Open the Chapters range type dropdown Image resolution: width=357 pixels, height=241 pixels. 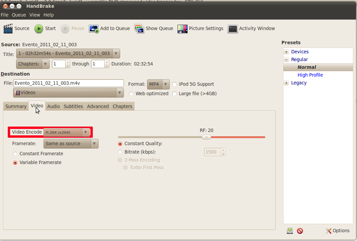pos(33,64)
